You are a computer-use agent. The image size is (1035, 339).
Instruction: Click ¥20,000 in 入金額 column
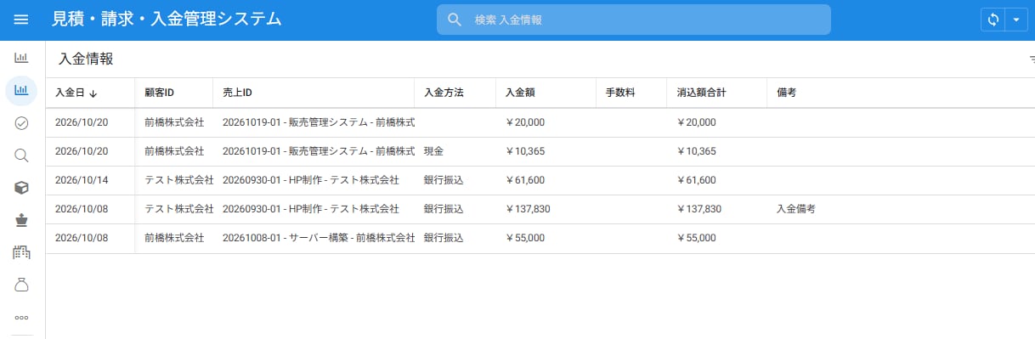pos(525,122)
